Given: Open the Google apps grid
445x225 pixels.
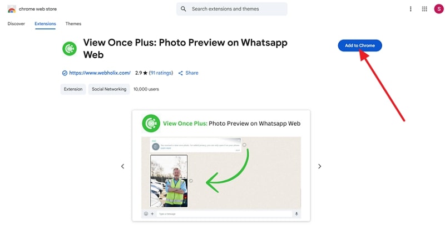Looking at the screenshot, I should pyautogui.click(x=424, y=9).
